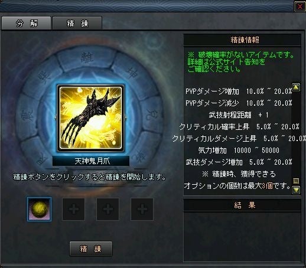Click the 精錬情報 panel header
Screen dimensions: 306x268
click(242, 40)
